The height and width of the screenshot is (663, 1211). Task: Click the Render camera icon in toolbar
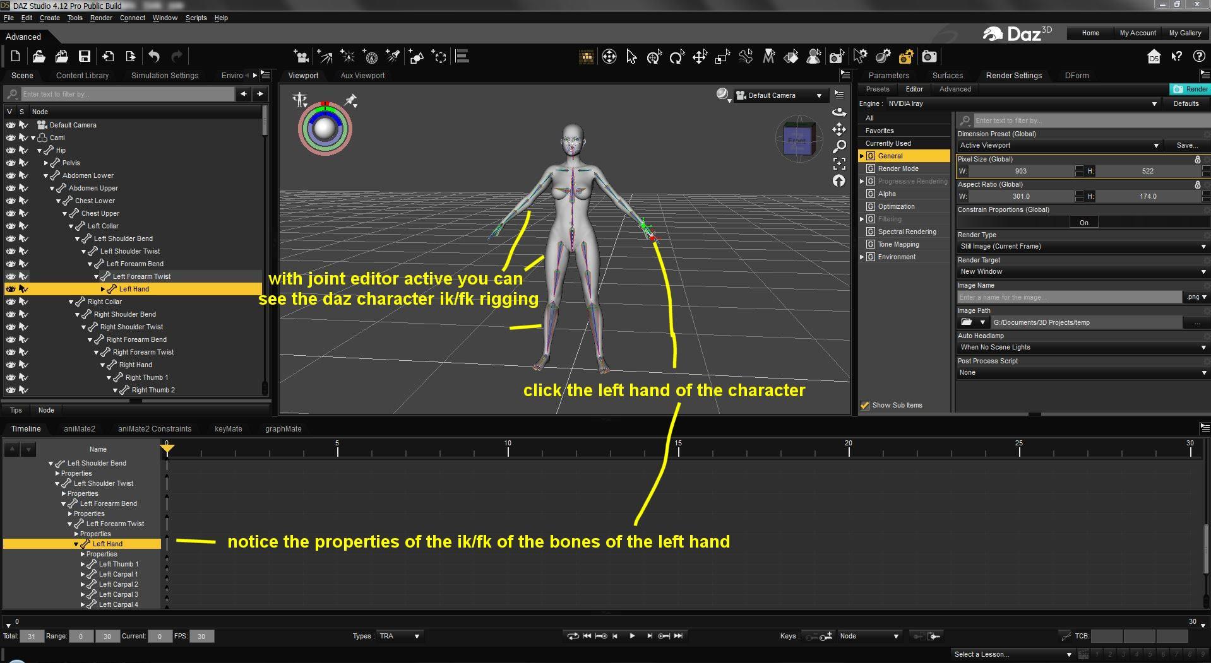(929, 57)
